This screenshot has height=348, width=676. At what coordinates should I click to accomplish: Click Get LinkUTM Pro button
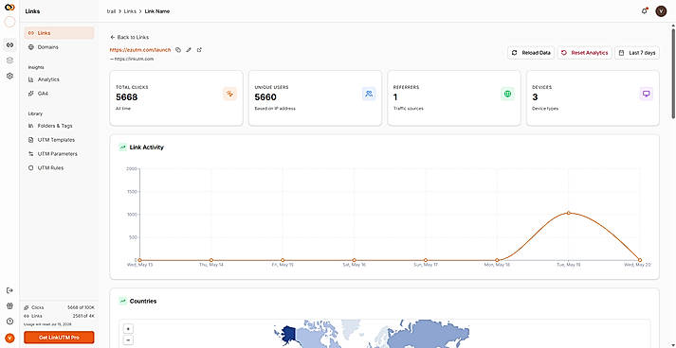pos(59,338)
